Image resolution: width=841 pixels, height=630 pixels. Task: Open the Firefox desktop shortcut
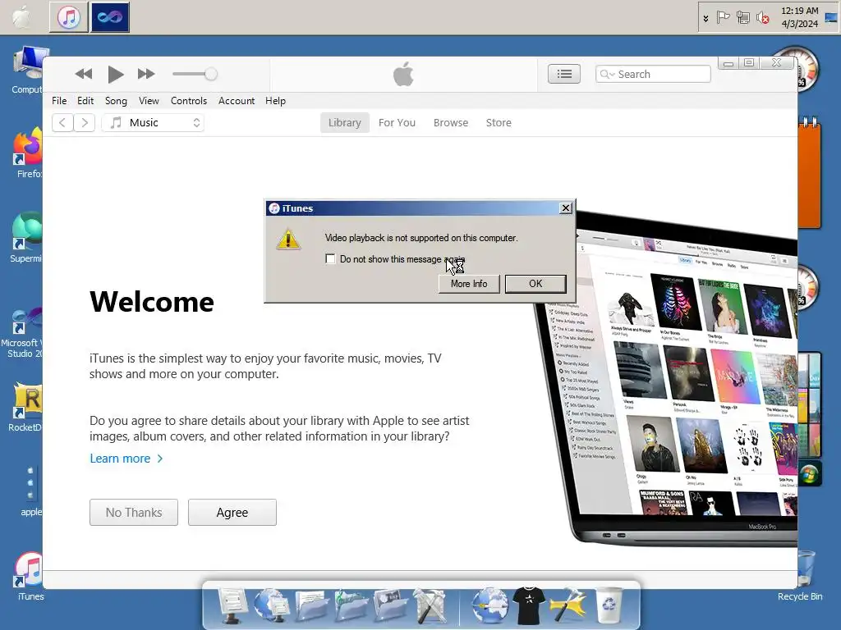point(28,153)
